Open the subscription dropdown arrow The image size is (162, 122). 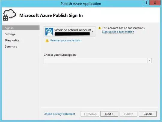(x=149, y=60)
